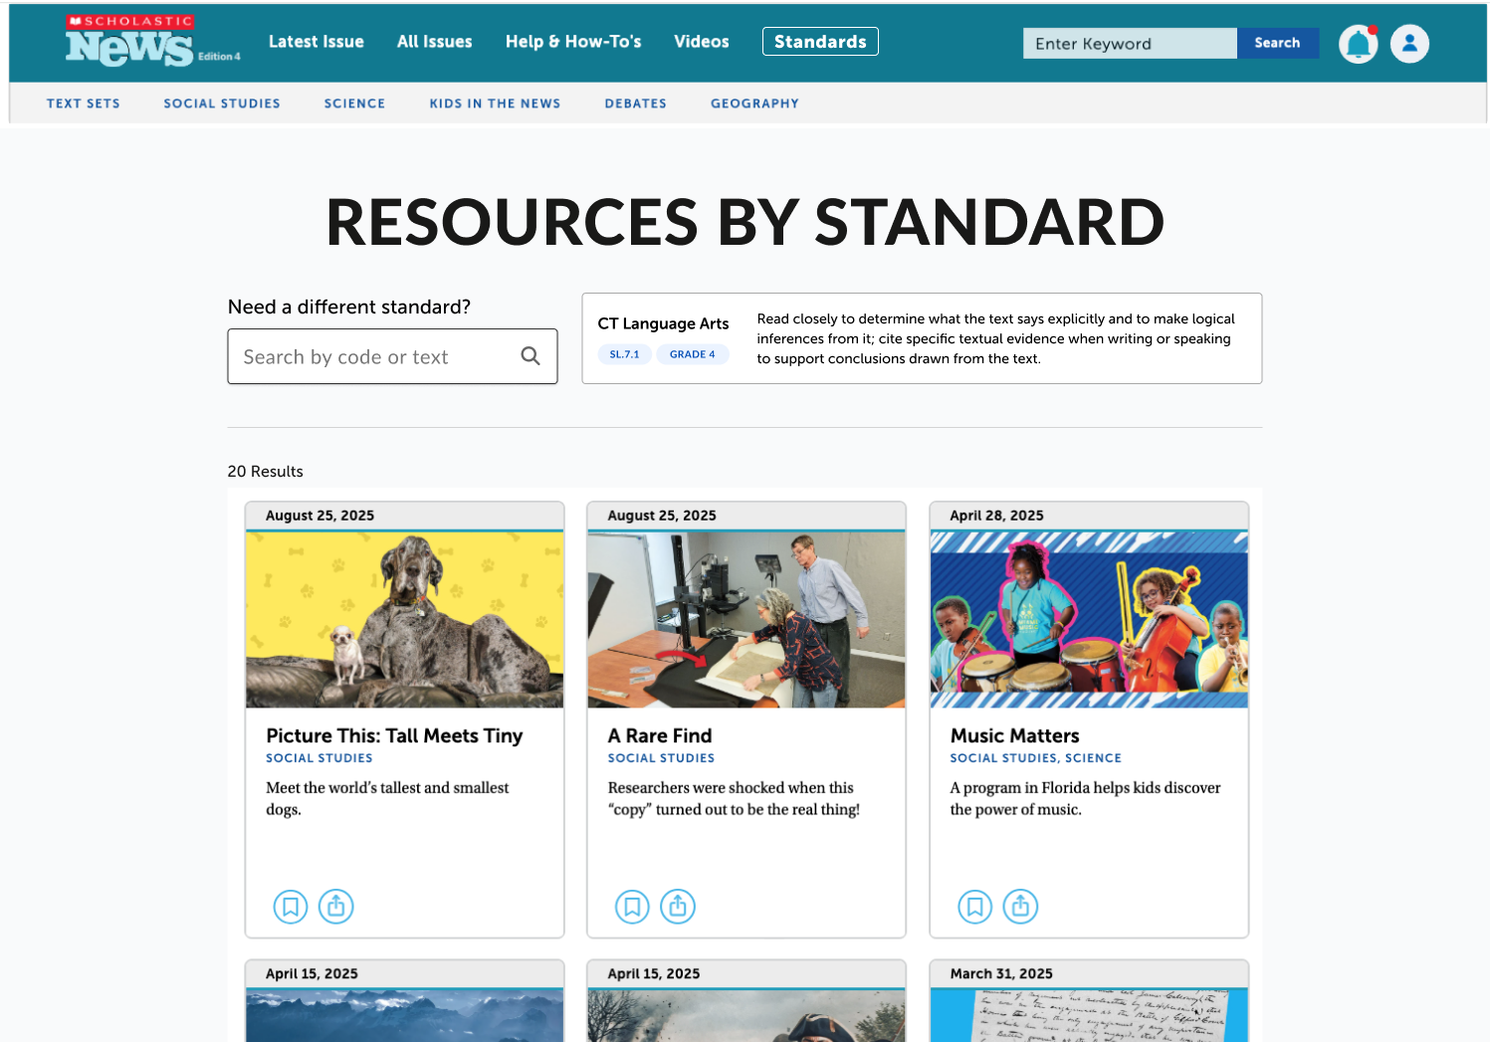Share the Picture This: Tall Meets Tiny article
This screenshot has width=1490, height=1042.
click(x=336, y=907)
